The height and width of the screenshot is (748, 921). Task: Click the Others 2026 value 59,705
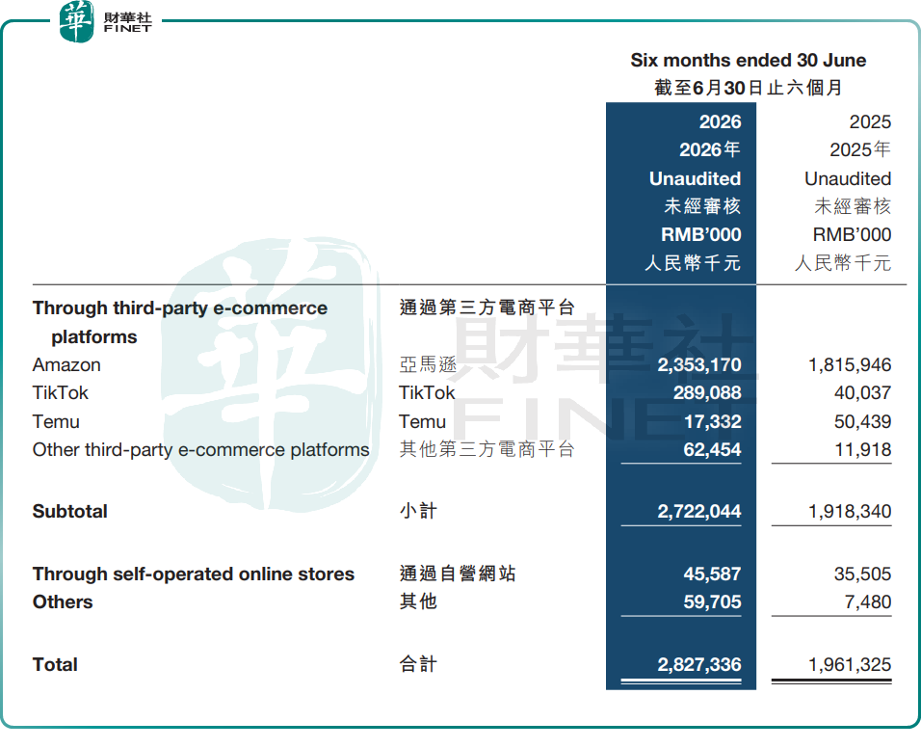pyautogui.click(x=712, y=601)
